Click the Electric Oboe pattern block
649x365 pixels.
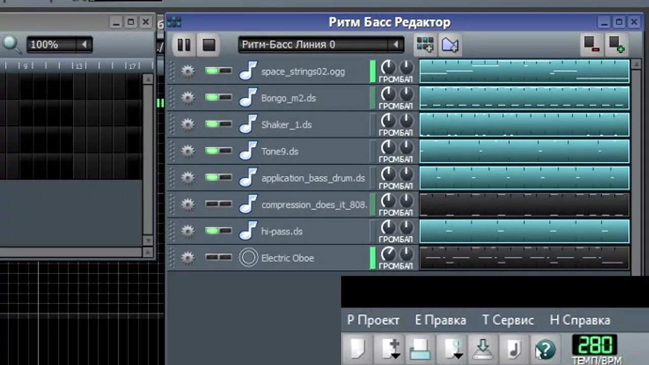524,258
